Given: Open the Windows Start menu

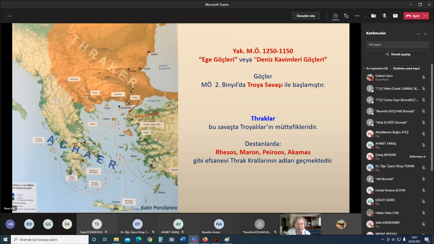Looking at the screenshot, I should point(5,239).
